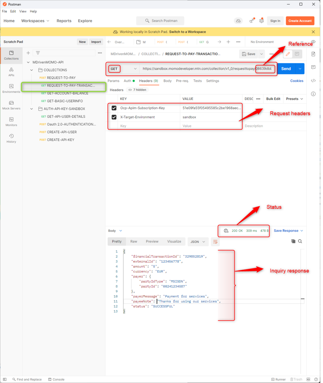Viewport: 323px width, 383px height.
Task: Open the Environments sidebar panel
Action: [x=11, y=88]
